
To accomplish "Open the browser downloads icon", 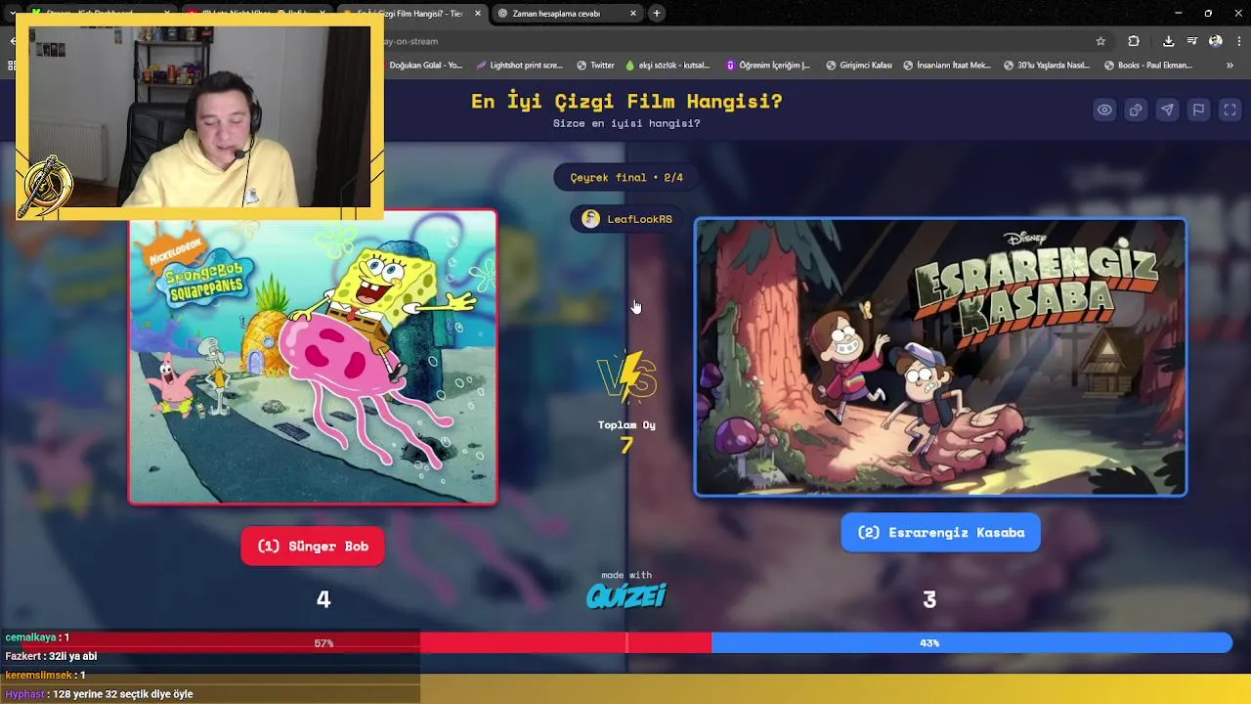I will click(1169, 41).
